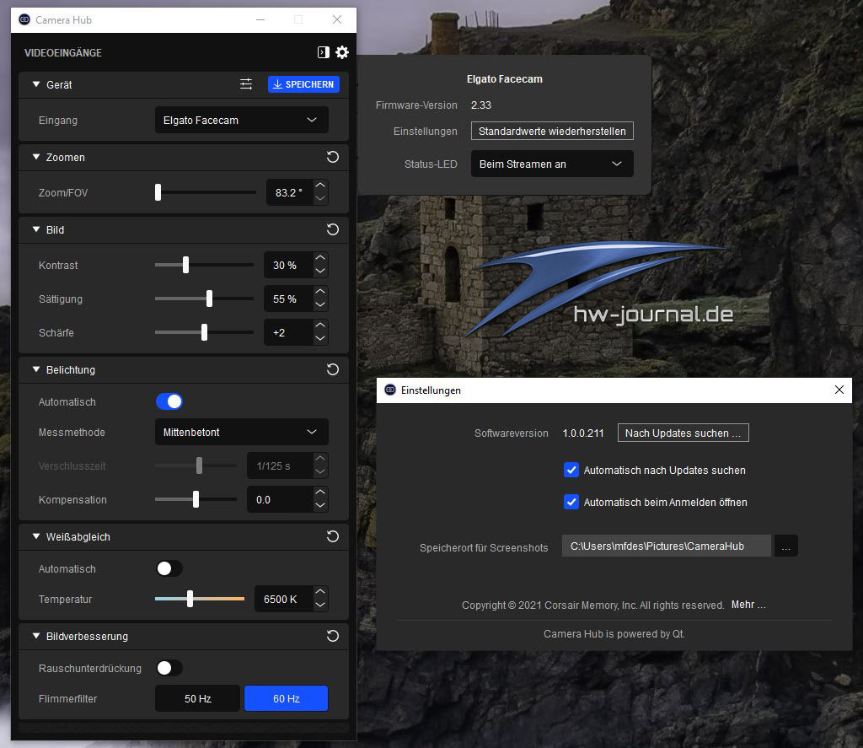Uncheck Automatisch nach Updates suchen
This screenshot has width=863, height=748.
click(x=571, y=470)
